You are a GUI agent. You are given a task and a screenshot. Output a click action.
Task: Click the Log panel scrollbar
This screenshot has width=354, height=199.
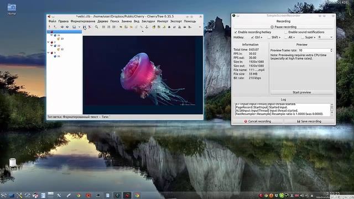(332, 109)
